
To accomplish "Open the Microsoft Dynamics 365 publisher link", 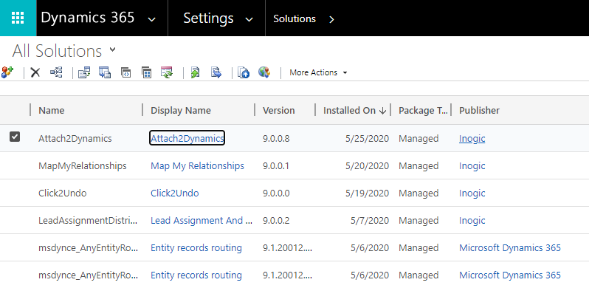I will click(x=510, y=248).
